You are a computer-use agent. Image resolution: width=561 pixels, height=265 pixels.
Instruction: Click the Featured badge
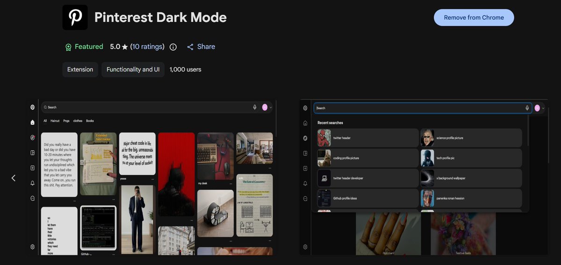(x=84, y=47)
